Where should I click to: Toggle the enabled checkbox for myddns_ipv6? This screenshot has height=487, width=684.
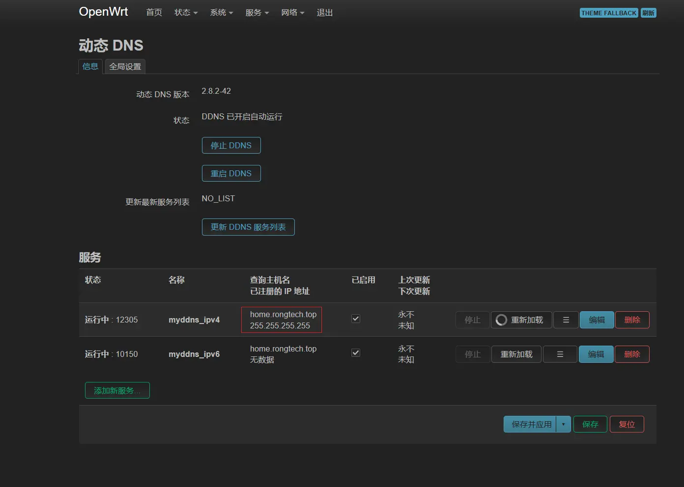pyautogui.click(x=356, y=353)
